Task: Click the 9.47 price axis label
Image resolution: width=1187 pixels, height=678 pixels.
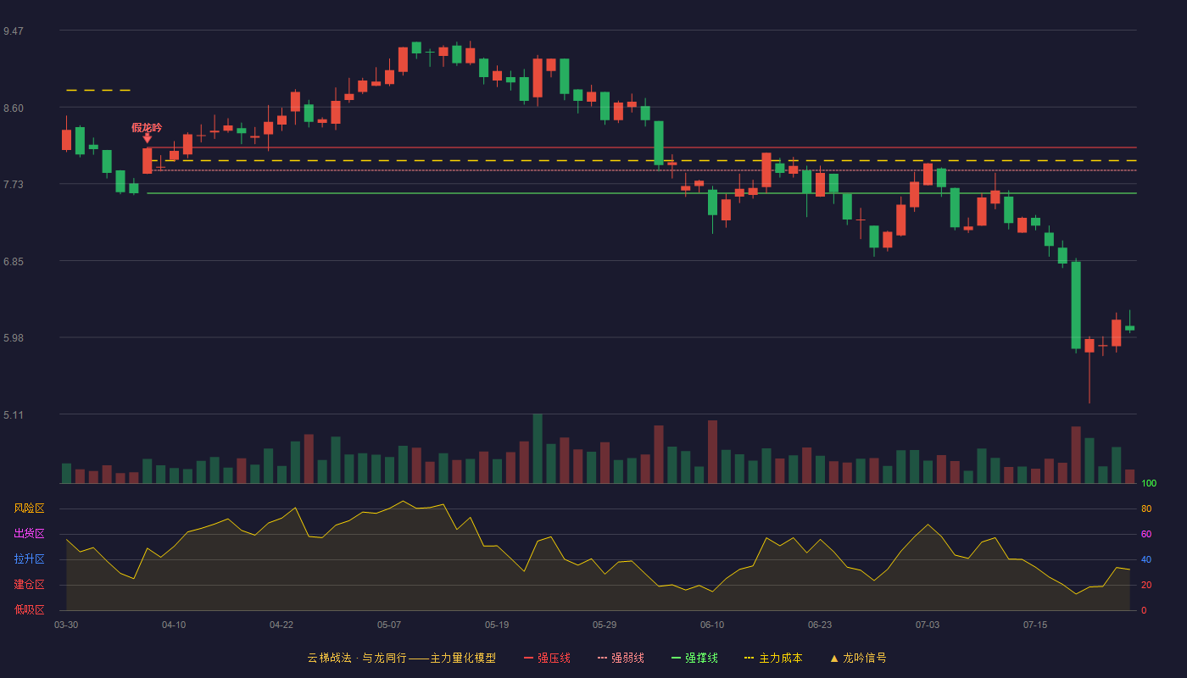Action: (x=14, y=31)
